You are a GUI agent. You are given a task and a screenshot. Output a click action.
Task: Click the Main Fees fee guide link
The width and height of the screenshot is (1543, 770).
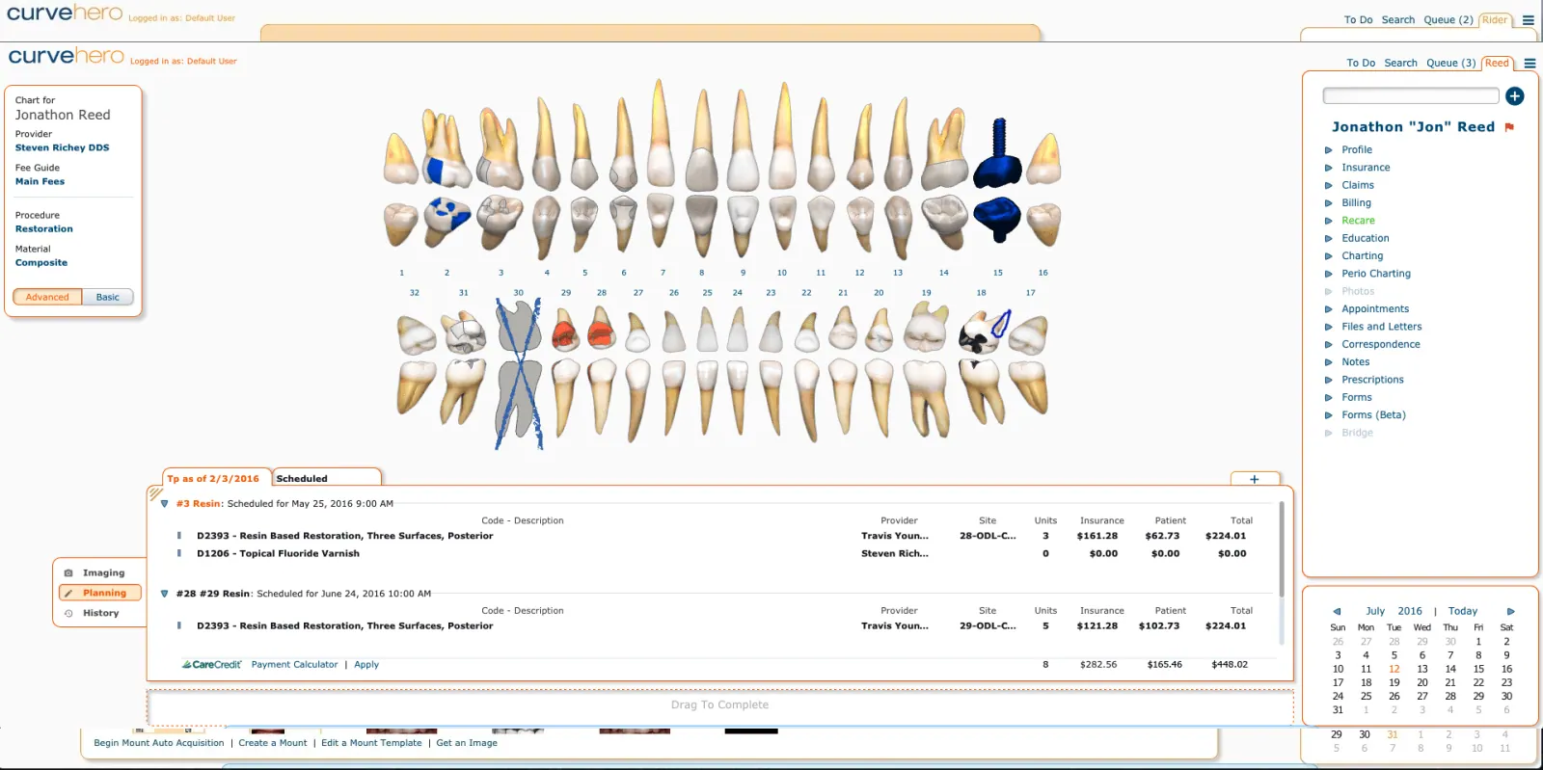click(40, 181)
